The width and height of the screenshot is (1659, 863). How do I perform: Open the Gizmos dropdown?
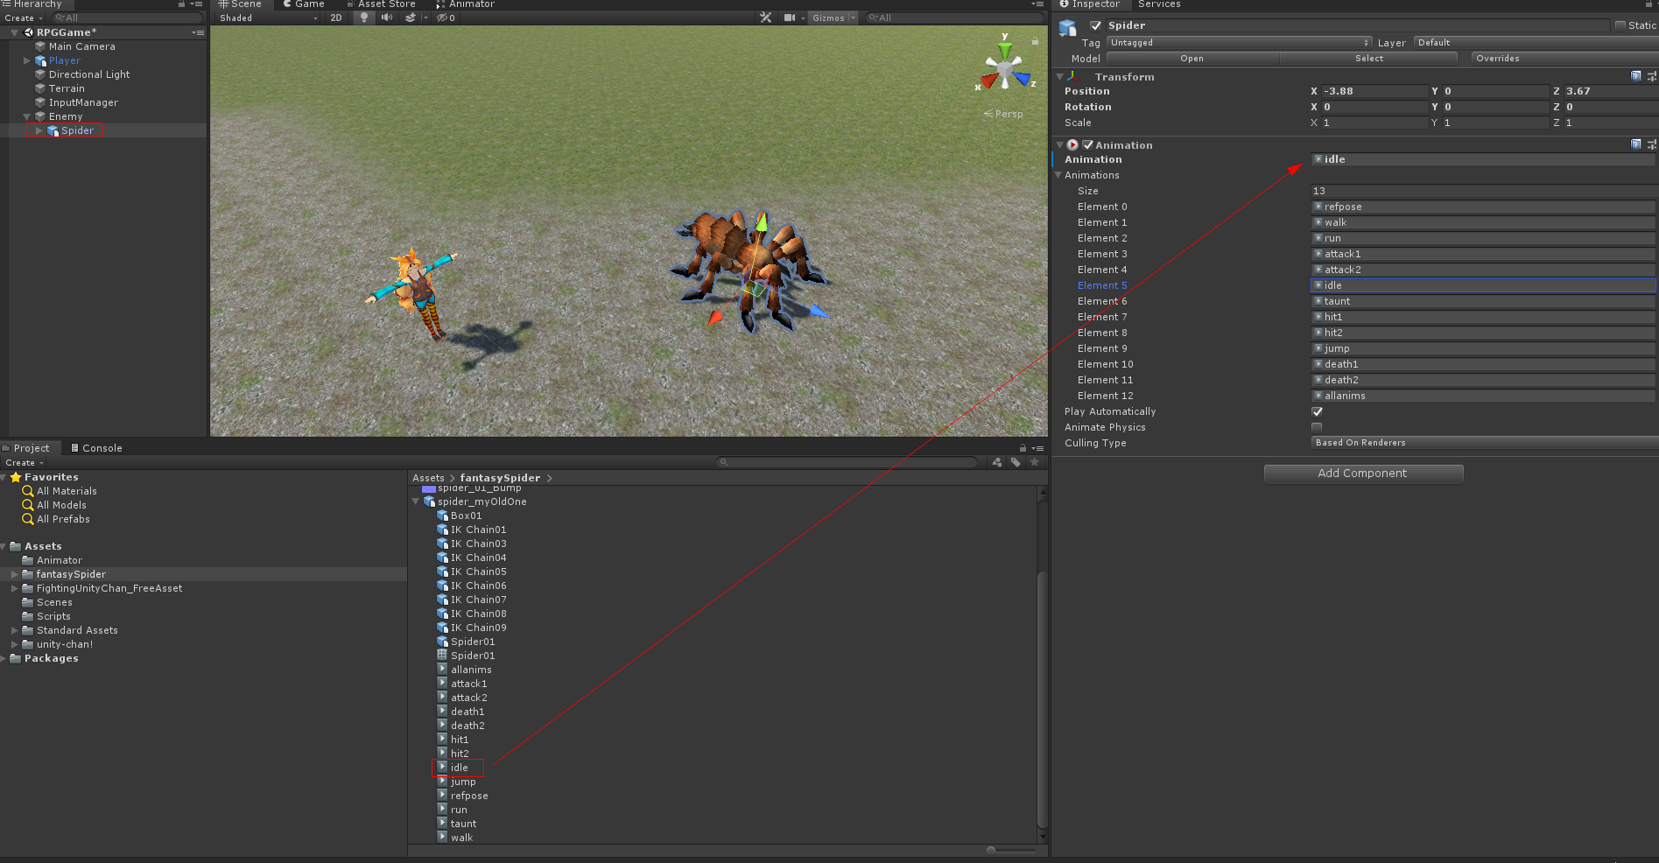click(x=833, y=18)
